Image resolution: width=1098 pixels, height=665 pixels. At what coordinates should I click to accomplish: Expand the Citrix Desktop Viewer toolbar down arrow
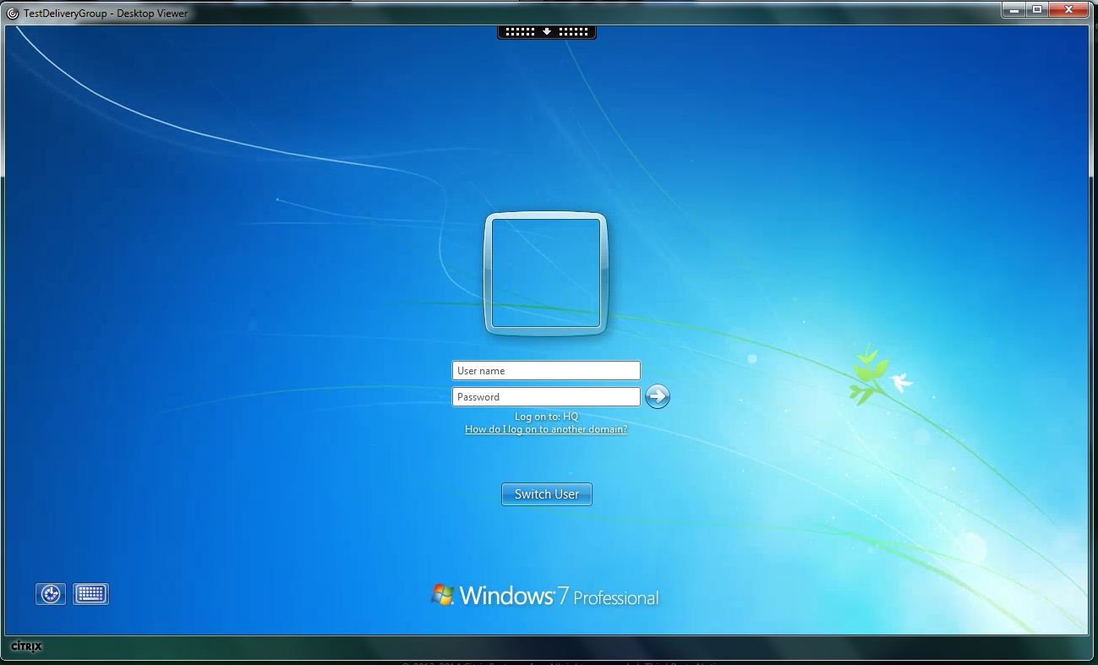pyautogui.click(x=546, y=31)
